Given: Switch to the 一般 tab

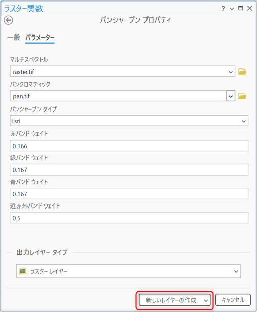Looking at the screenshot, I should [x=14, y=37].
